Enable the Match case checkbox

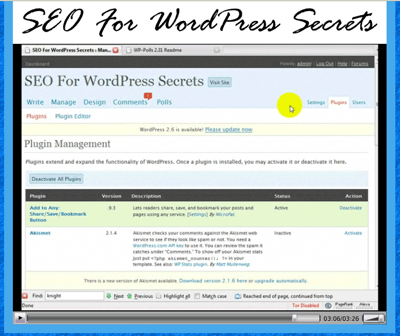click(x=197, y=296)
